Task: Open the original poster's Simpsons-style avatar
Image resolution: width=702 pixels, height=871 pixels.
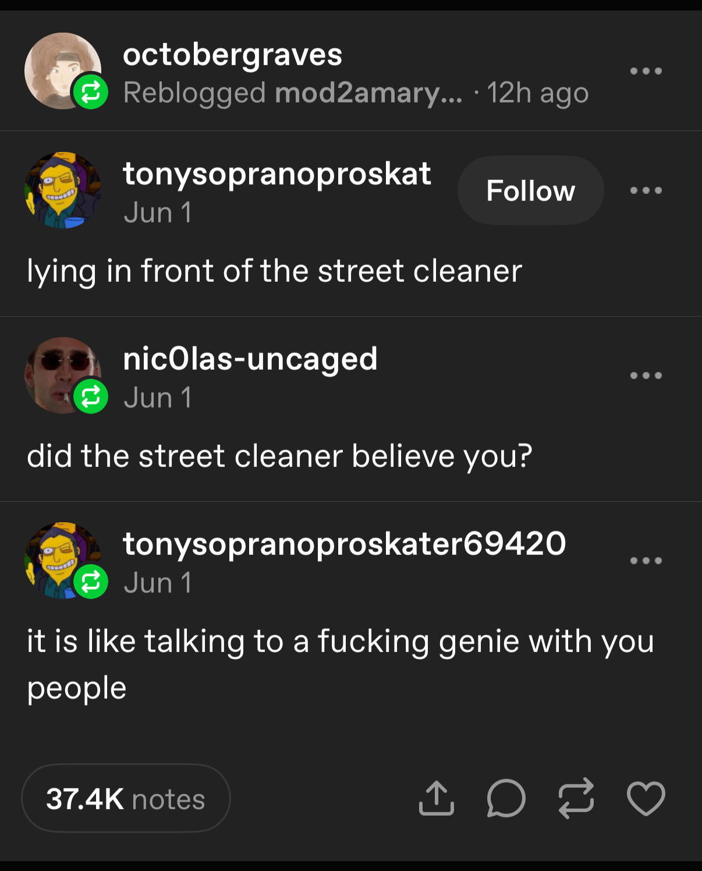Action: 62,190
